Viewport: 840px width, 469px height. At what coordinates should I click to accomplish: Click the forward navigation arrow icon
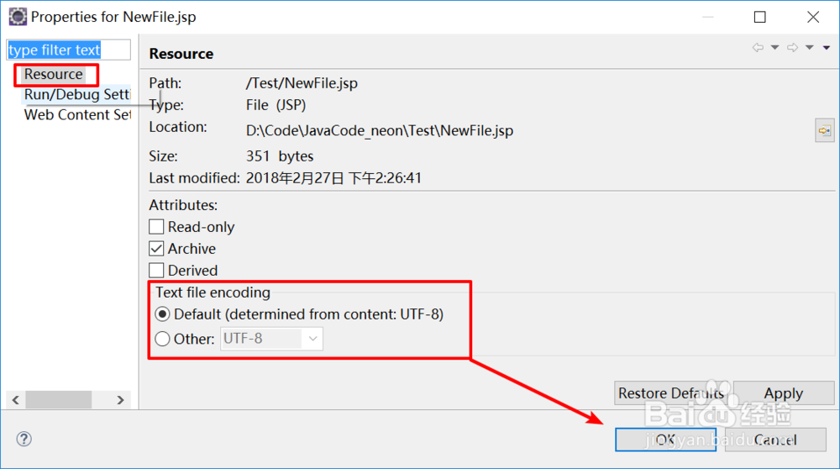[792, 48]
